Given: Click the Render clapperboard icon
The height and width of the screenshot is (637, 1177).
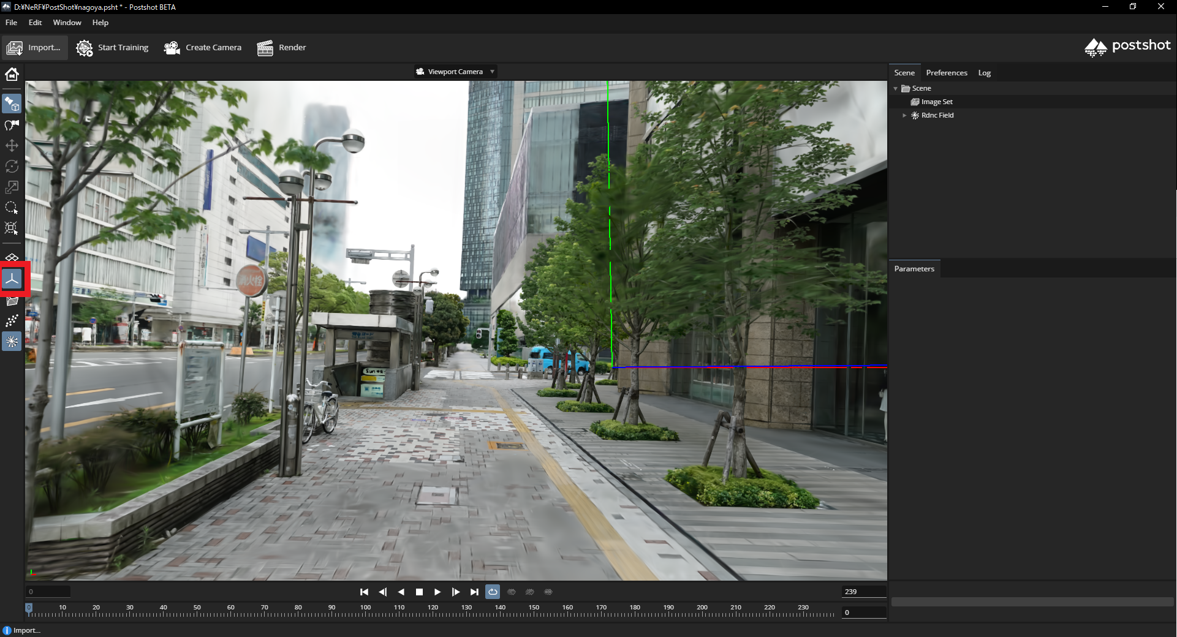Looking at the screenshot, I should tap(265, 48).
